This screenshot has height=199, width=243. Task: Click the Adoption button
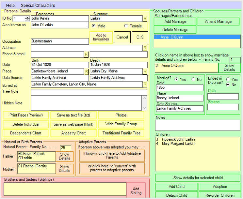coord(220,187)
